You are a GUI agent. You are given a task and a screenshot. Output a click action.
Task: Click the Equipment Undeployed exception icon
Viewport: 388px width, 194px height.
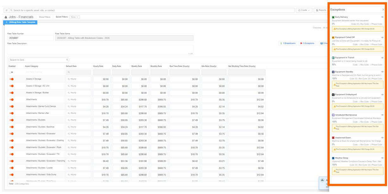click(x=333, y=94)
